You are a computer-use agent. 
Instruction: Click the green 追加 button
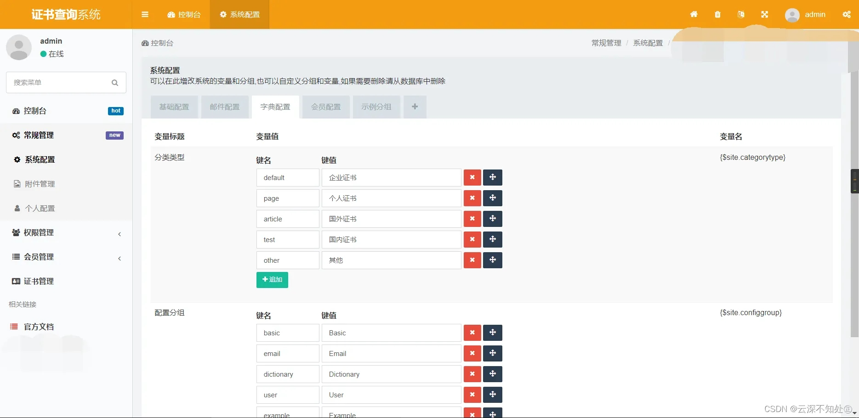click(x=272, y=280)
